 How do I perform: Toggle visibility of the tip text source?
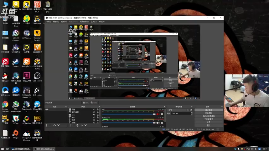pos(94,118)
